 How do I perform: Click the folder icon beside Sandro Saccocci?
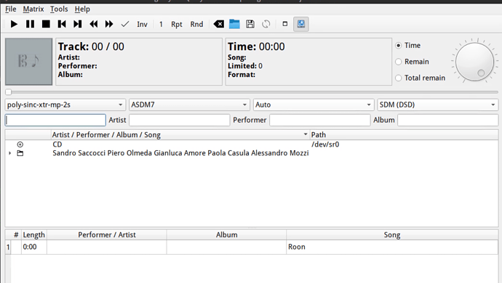coord(20,153)
